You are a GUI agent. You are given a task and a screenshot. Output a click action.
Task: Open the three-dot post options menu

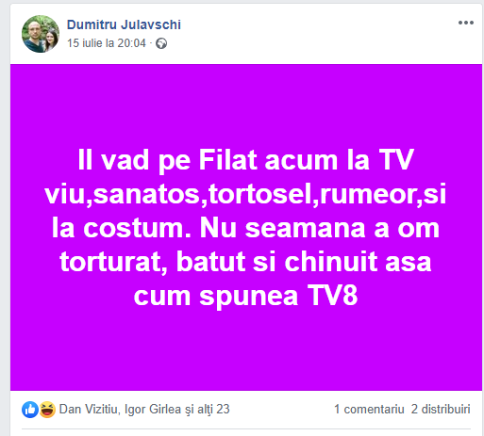[466, 23]
